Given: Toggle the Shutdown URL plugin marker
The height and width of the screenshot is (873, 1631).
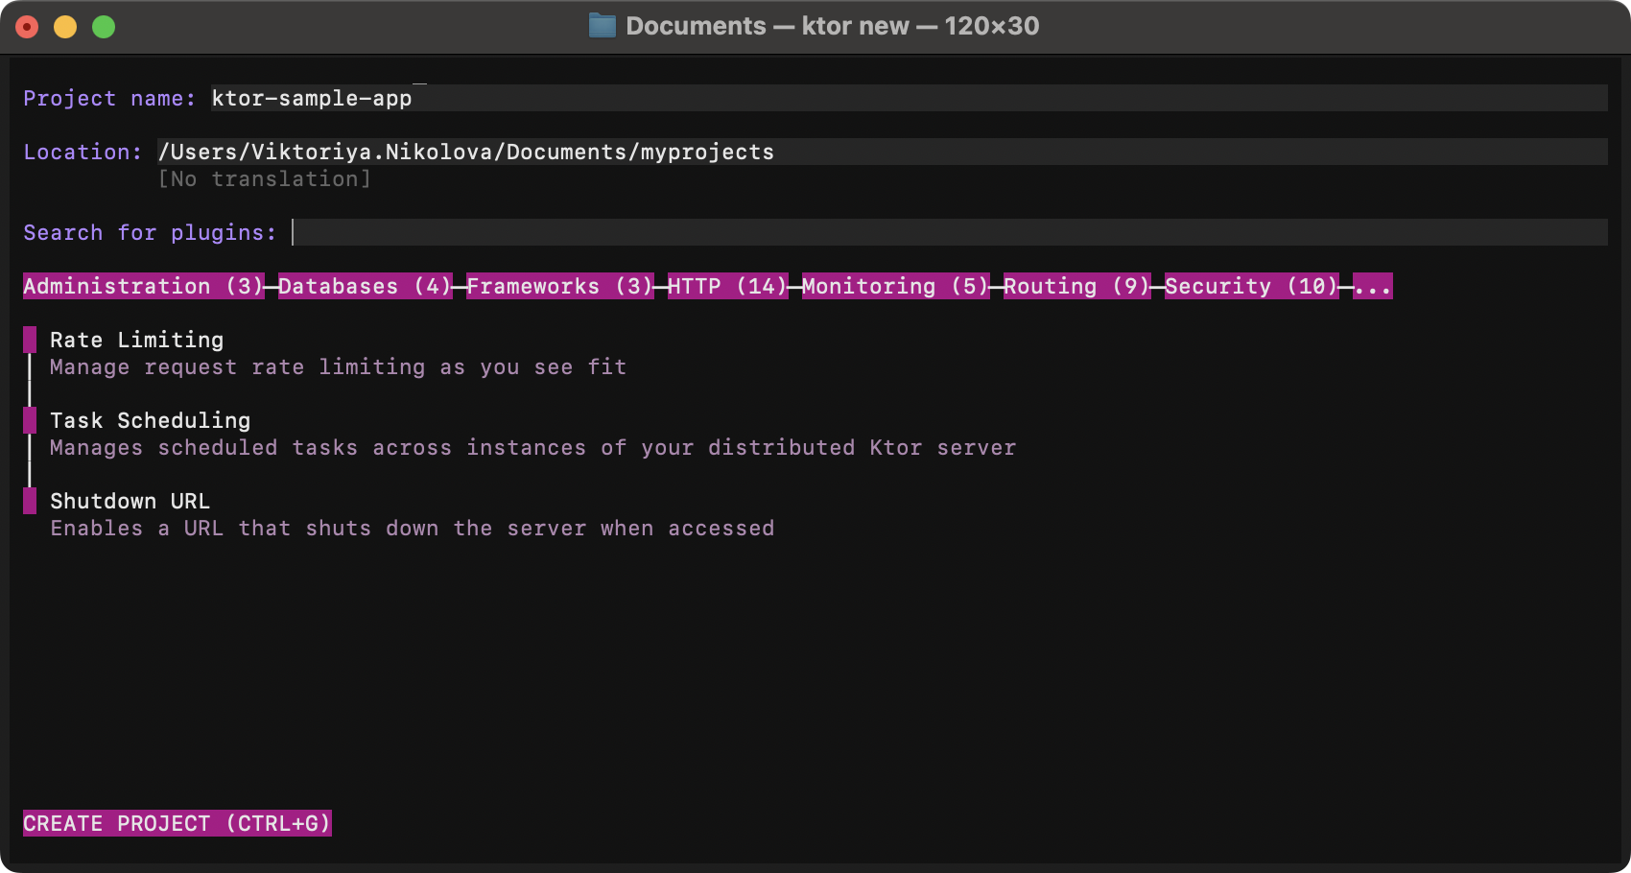Looking at the screenshot, I should coord(30,501).
